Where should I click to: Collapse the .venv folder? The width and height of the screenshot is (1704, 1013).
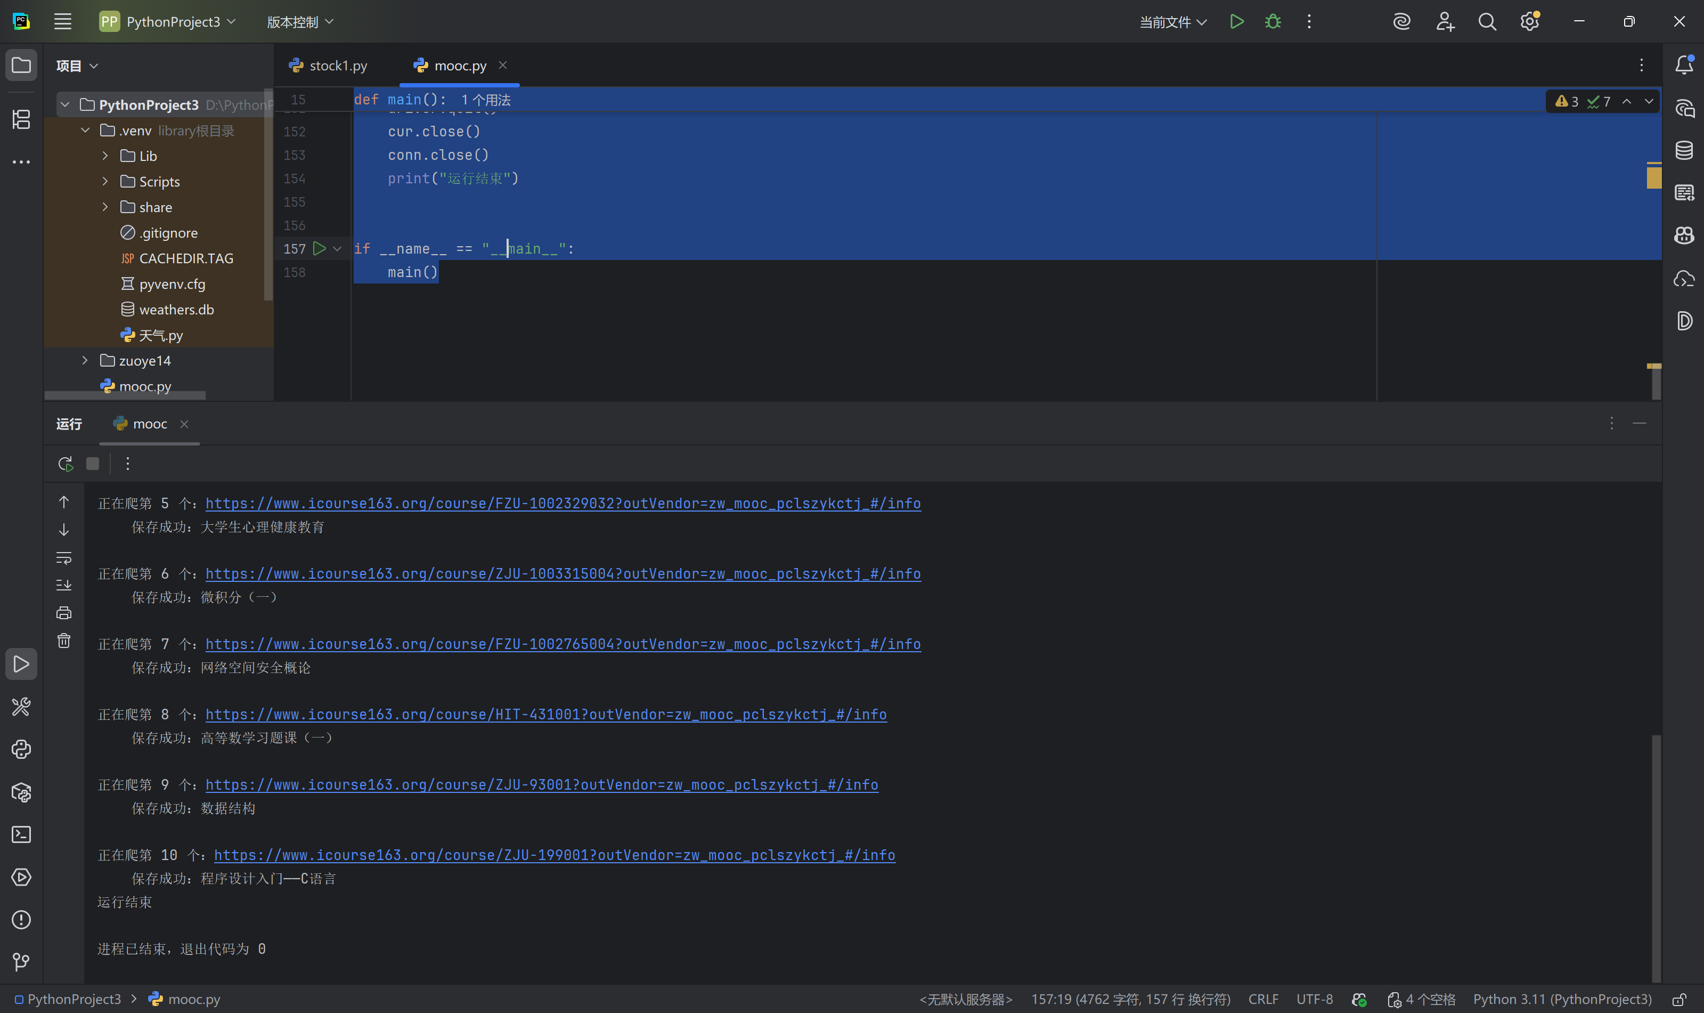coord(85,131)
